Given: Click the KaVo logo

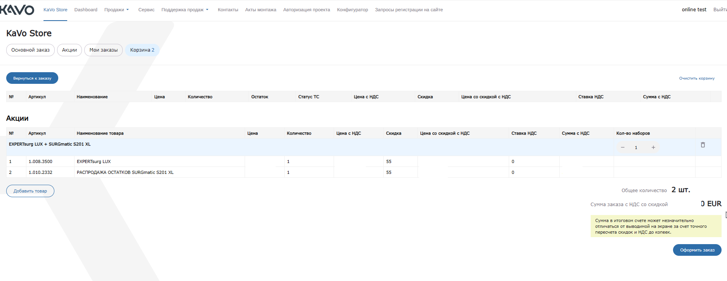Looking at the screenshot, I should point(17,10).
